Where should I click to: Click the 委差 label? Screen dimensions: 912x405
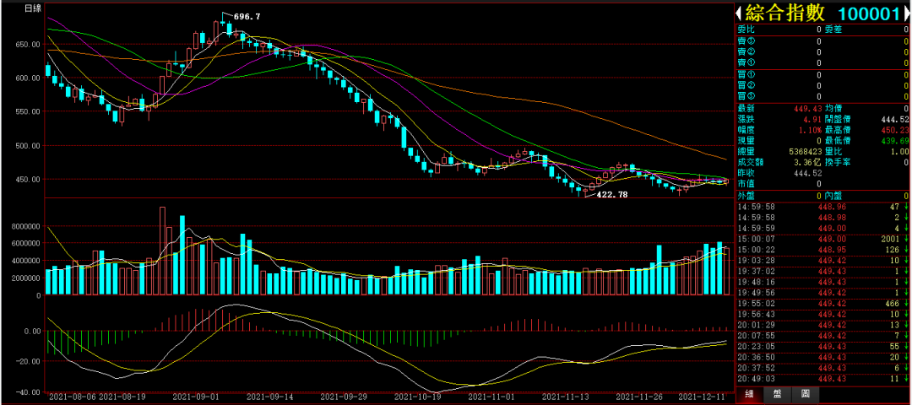pyautogui.click(x=833, y=29)
